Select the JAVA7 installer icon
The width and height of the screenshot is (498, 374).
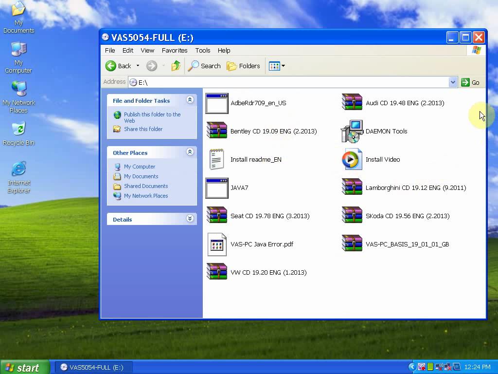(217, 188)
